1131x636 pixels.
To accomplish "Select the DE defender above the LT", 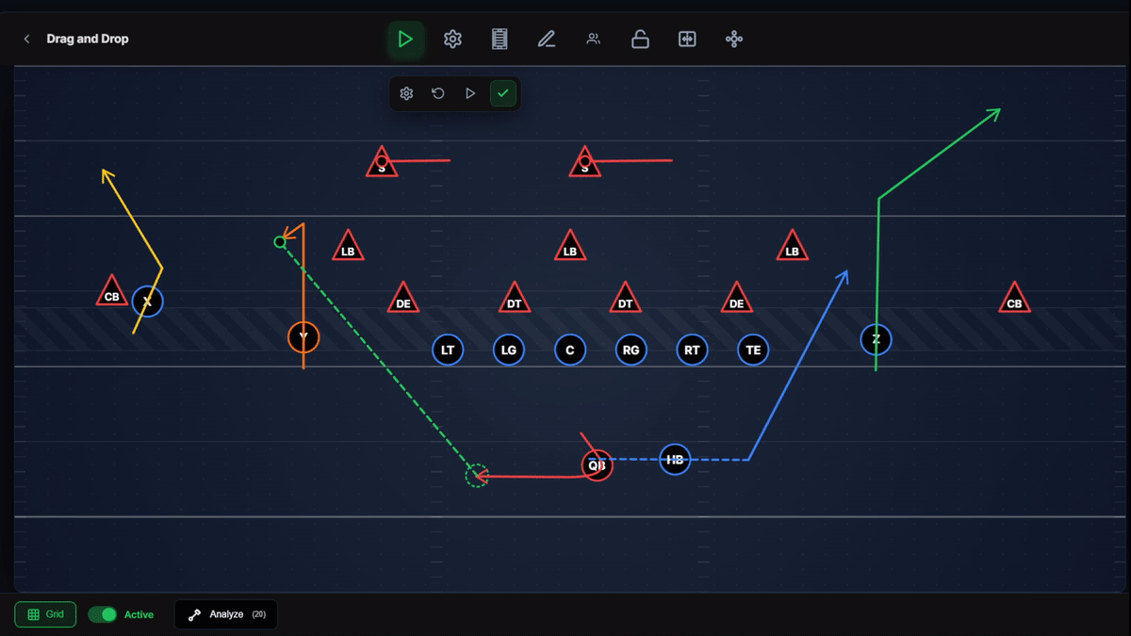I will pyautogui.click(x=403, y=300).
